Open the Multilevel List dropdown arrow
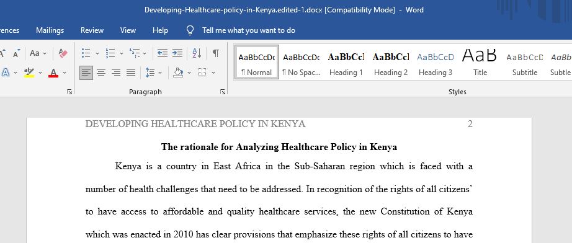The height and width of the screenshot is (243, 572). coord(145,53)
